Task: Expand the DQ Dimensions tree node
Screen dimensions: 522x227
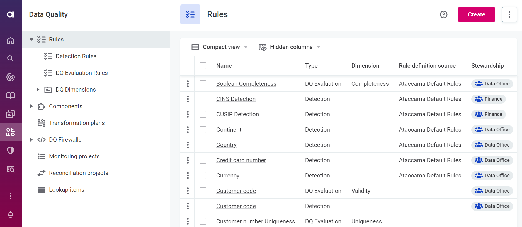Action: pyautogui.click(x=38, y=90)
